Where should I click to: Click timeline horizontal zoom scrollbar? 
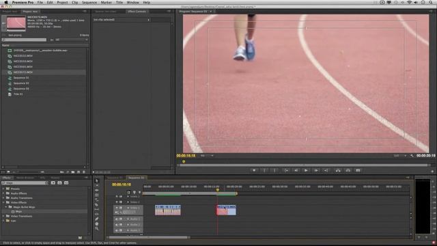click(x=148, y=238)
